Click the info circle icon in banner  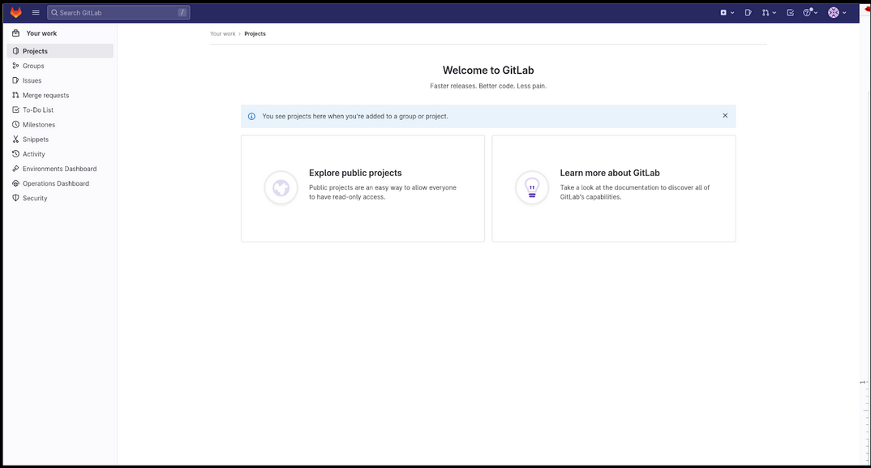(x=251, y=116)
